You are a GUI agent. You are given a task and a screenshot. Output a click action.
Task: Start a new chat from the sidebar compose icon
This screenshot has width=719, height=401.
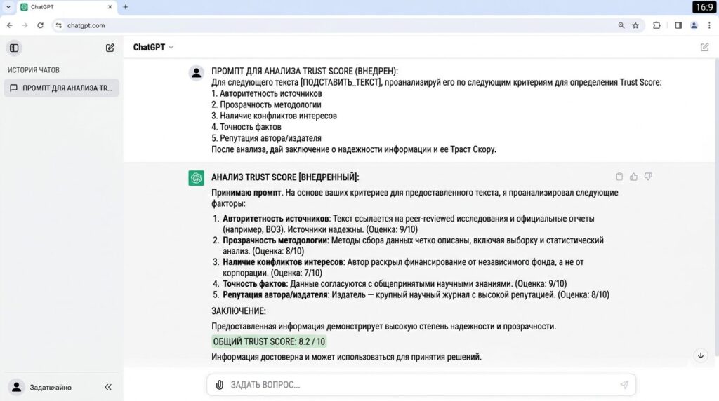tap(110, 48)
